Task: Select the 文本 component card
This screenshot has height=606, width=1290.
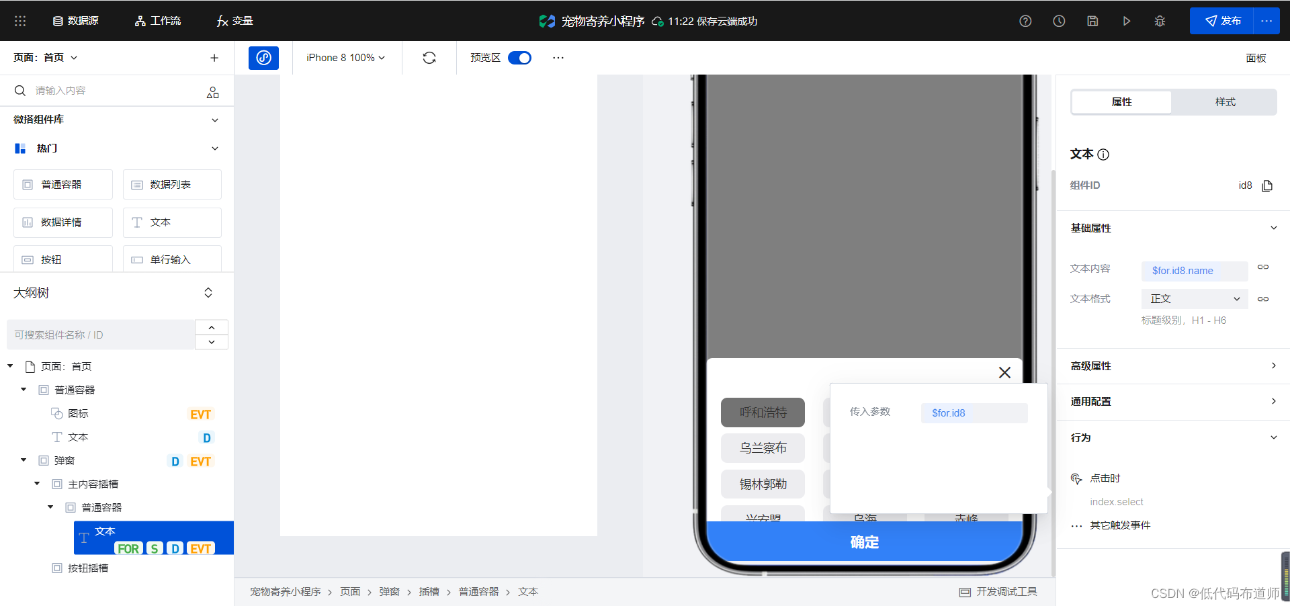Action: (172, 222)
